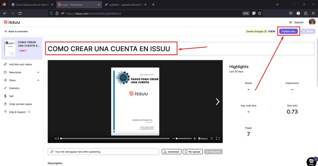Reload the current page
This screenshot has height=166, width=318.
point(20,13)
